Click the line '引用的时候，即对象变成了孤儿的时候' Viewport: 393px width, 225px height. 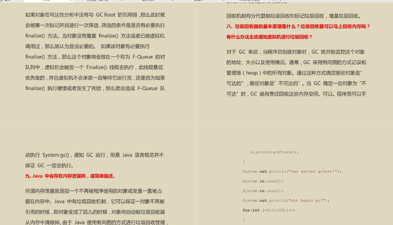click(95, 212)
